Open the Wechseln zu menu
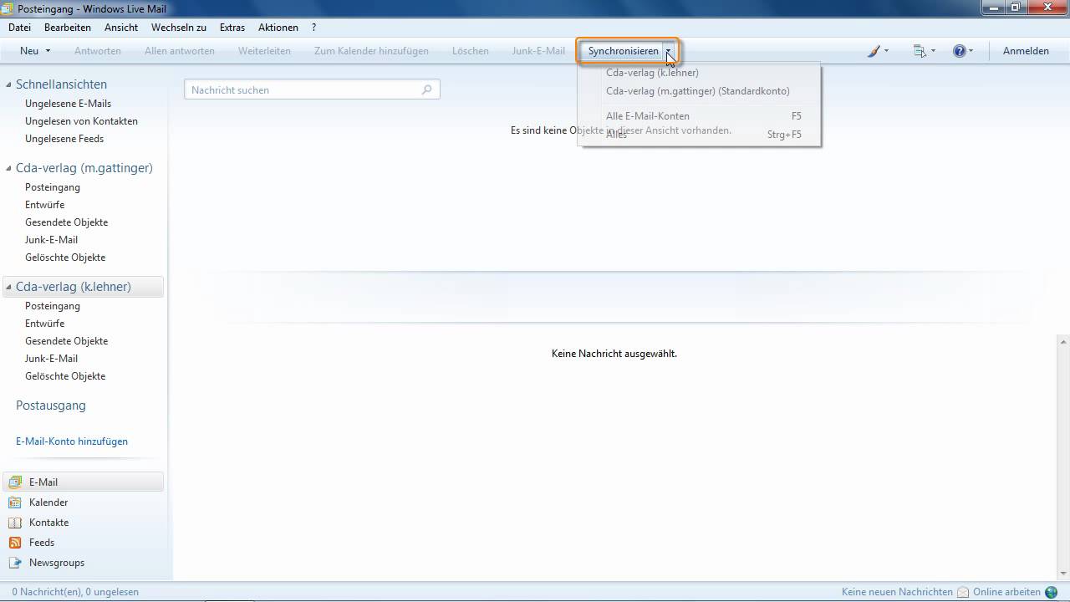 [x=179, y=28]
